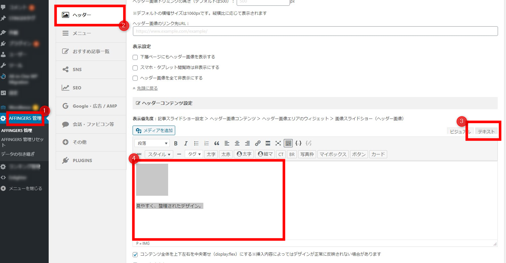The image size is (506, 263).
Task: Select the gray image placeholder in editor
Action: click(x=152, y=180)
